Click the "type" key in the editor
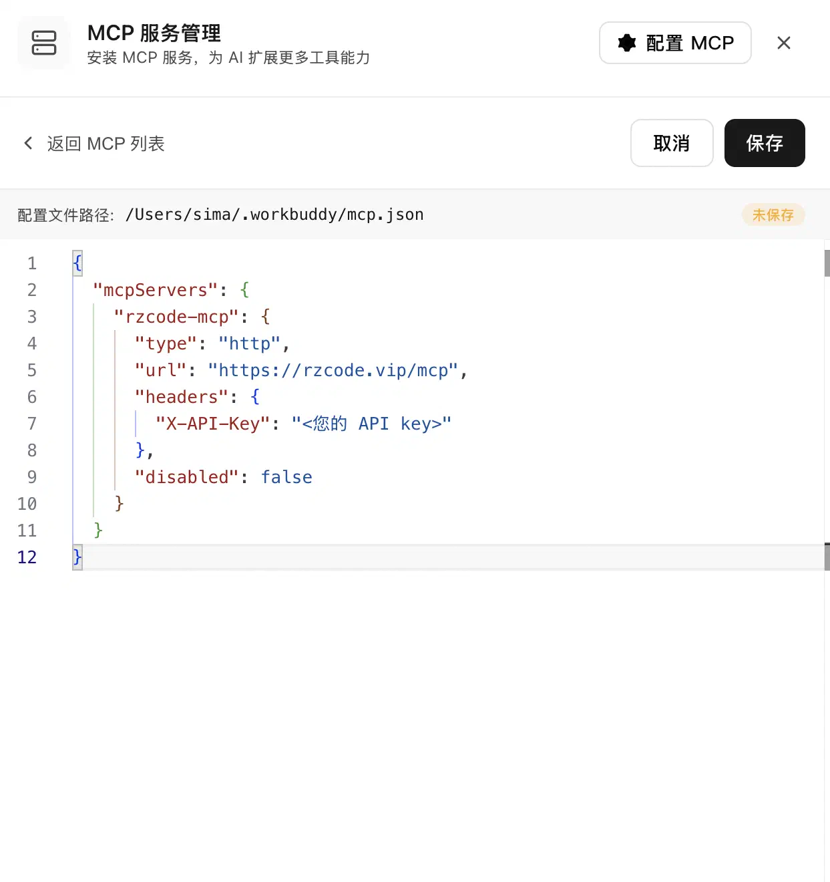 [166, 343]
